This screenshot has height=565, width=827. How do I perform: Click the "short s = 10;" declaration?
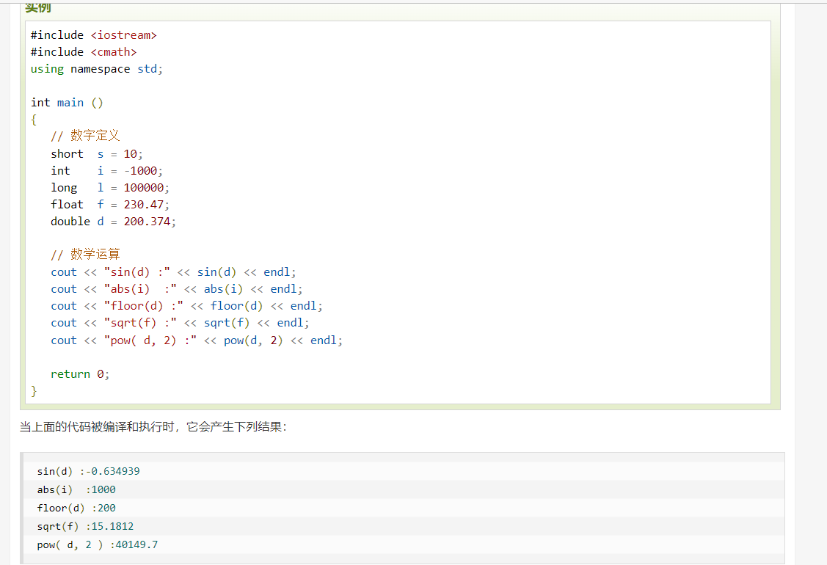[x=97, y=154]
